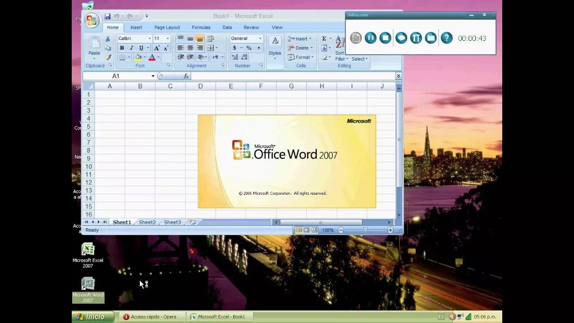The image size is (574, 323).
Task: Set Top Align vertical alignment
Action: (x=180, y=39)
